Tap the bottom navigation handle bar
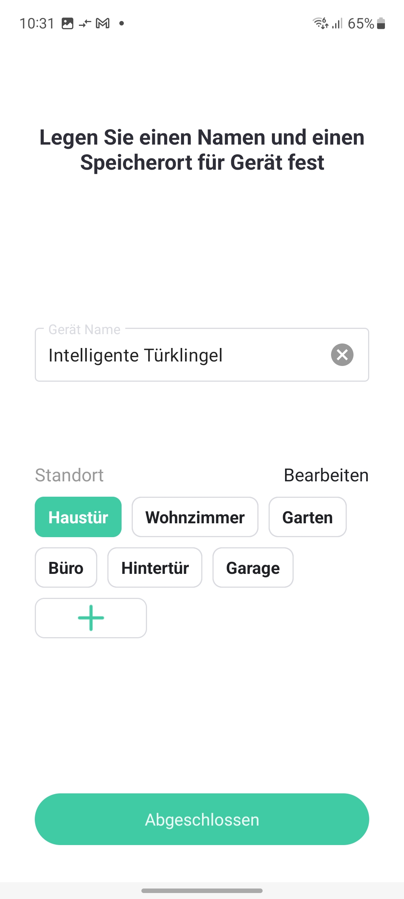The image size is (404, 899). tap(202, 890)
